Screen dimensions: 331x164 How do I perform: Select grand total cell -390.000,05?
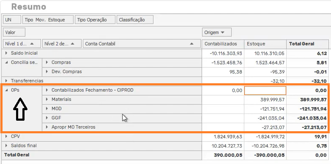(265, 155)
